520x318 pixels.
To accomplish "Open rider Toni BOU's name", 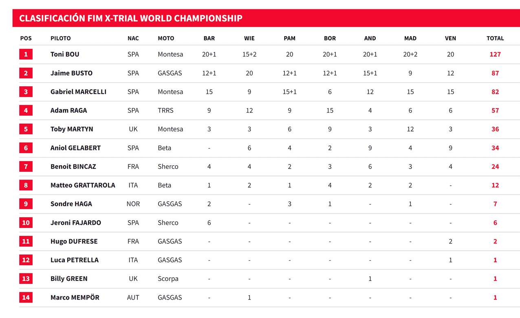I will tap(65, 54).
